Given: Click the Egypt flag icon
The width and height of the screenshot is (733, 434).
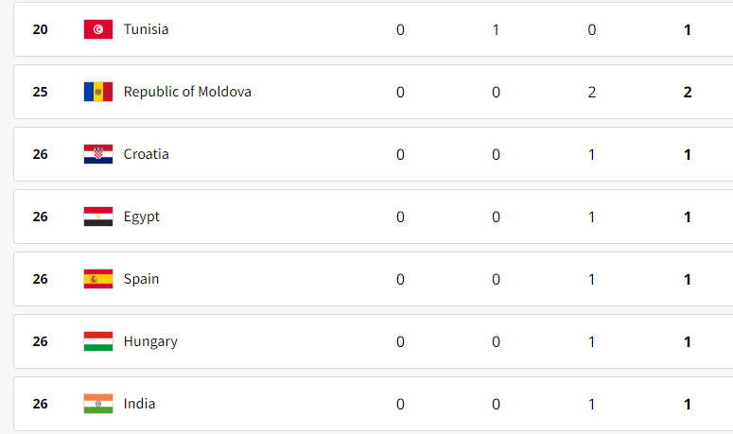Looking at the screenshot, I should pyautogui.click(x=98, y=217).
